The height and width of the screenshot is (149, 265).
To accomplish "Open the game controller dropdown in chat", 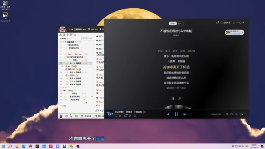I will pyautogui.click(x=98, y=111).
